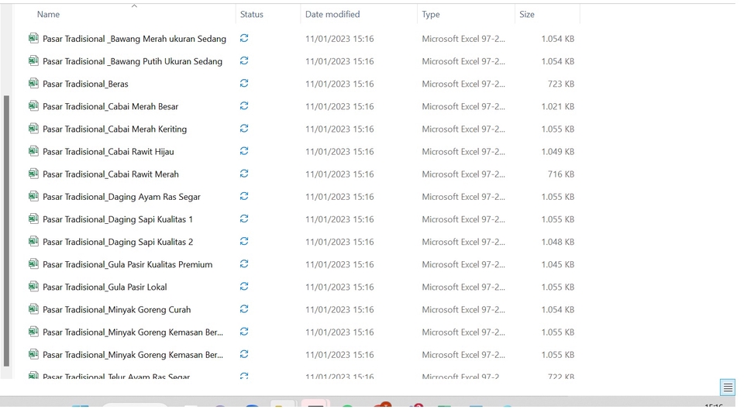Click the sync status icon for Bawang Merah ukuran Sedang
This screenshot has width=744, height=413.
click(x=244, y=39)
